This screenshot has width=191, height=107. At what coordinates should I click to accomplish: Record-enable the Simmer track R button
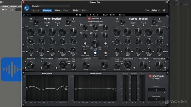(10, 10)
